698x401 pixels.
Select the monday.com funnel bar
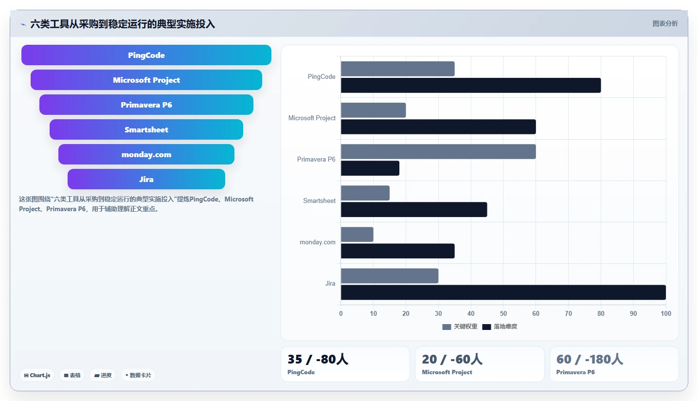[146, 154]
